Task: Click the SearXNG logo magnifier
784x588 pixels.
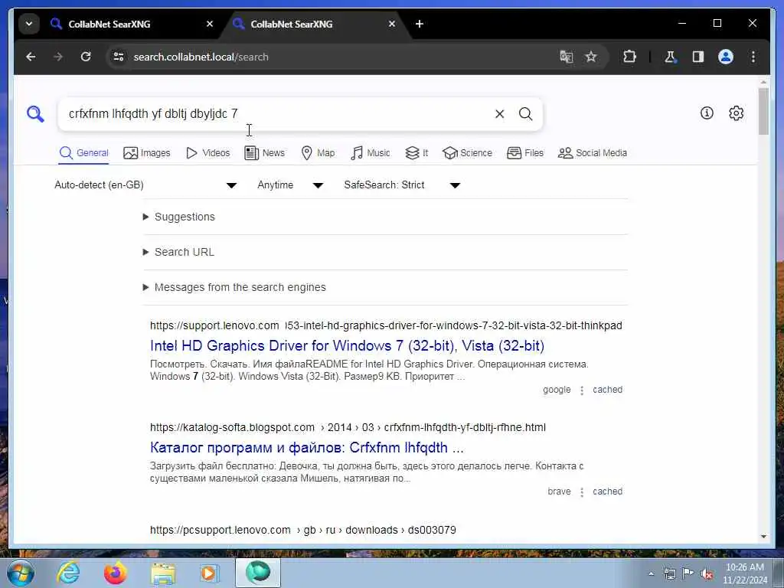Action: [35, 114]
